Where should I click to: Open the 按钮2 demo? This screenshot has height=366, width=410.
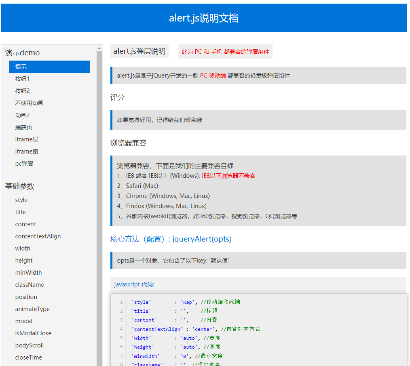[22, 91]
